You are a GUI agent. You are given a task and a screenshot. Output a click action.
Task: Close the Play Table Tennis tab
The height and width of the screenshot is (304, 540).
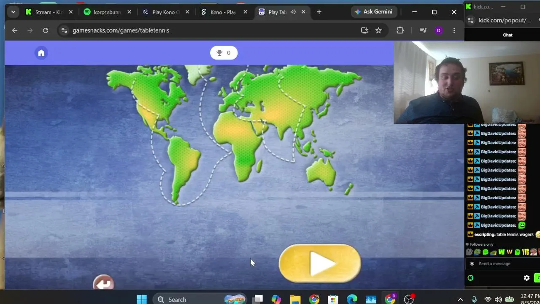coord(303,12)
